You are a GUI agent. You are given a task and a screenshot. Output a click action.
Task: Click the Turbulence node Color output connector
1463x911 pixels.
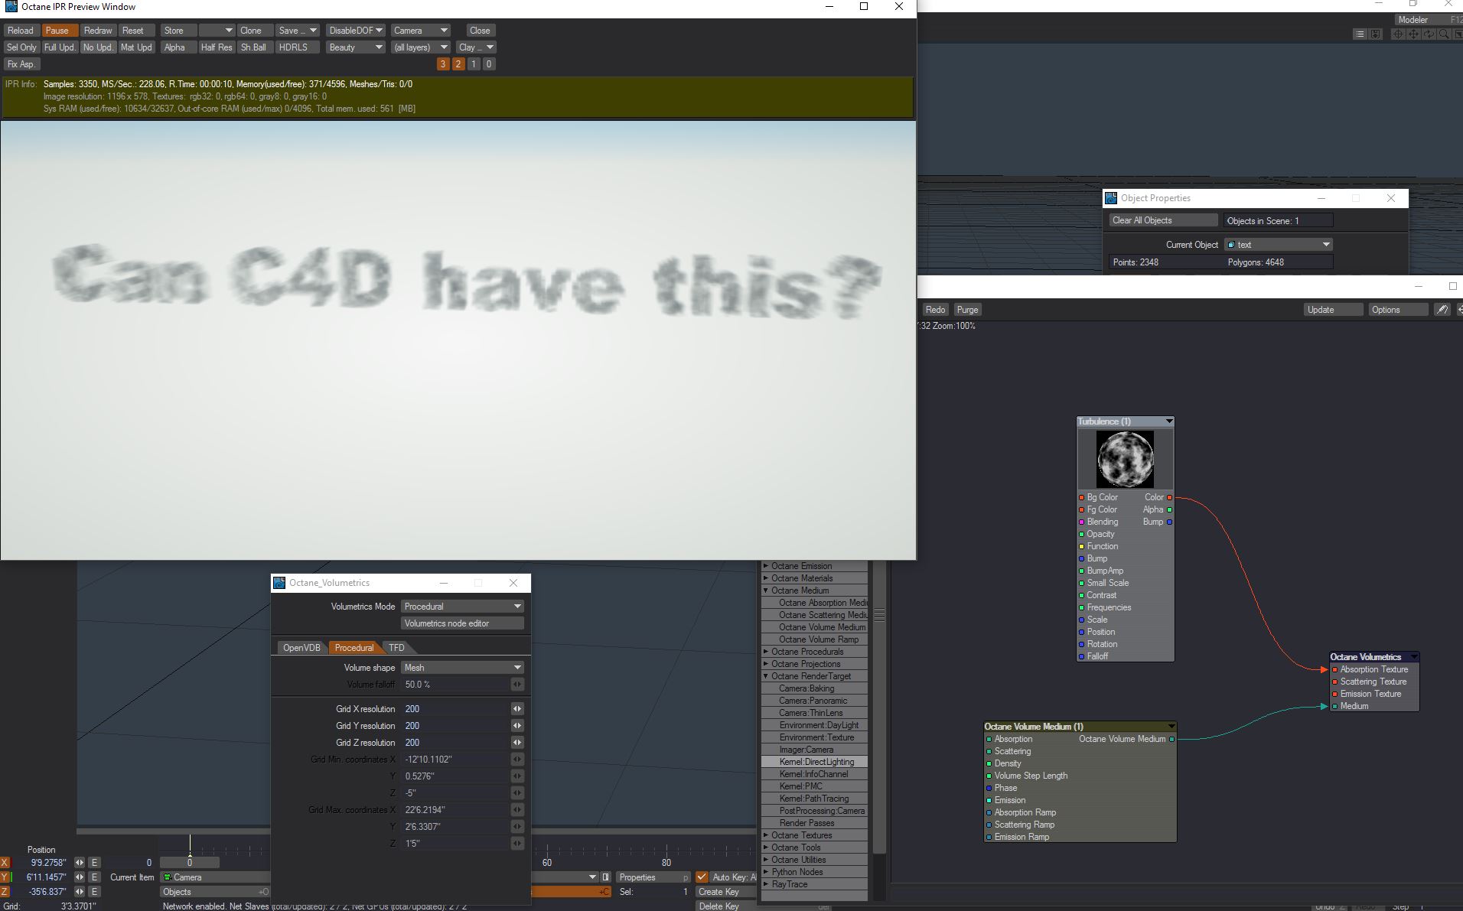tap(1169, 497)
